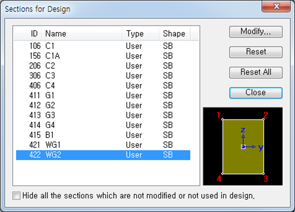Toggle the hide unmodified sections checkbox
This screenshot has width=295, height=212.
(16, 196)
